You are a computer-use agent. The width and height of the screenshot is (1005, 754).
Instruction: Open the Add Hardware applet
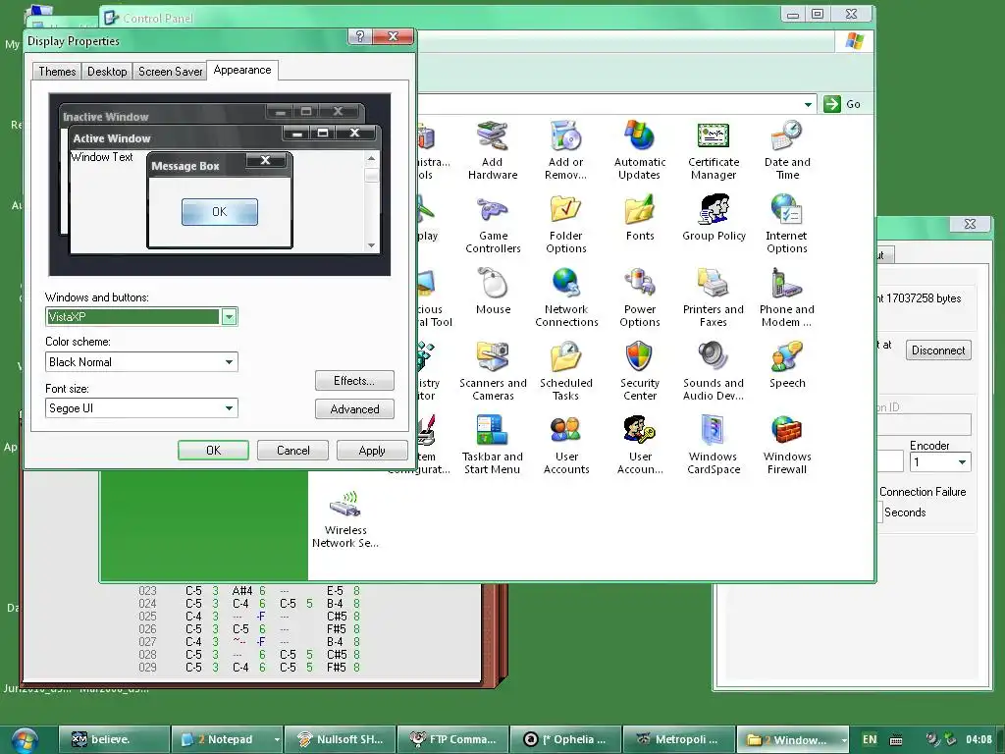493,150
